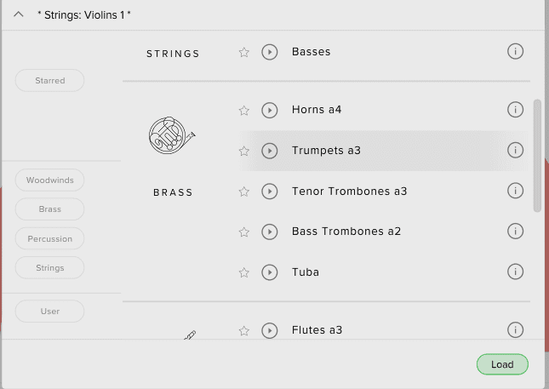Filter by Percussion category
The height and width of the screenshot is (389, 549).
pos(50,238)
